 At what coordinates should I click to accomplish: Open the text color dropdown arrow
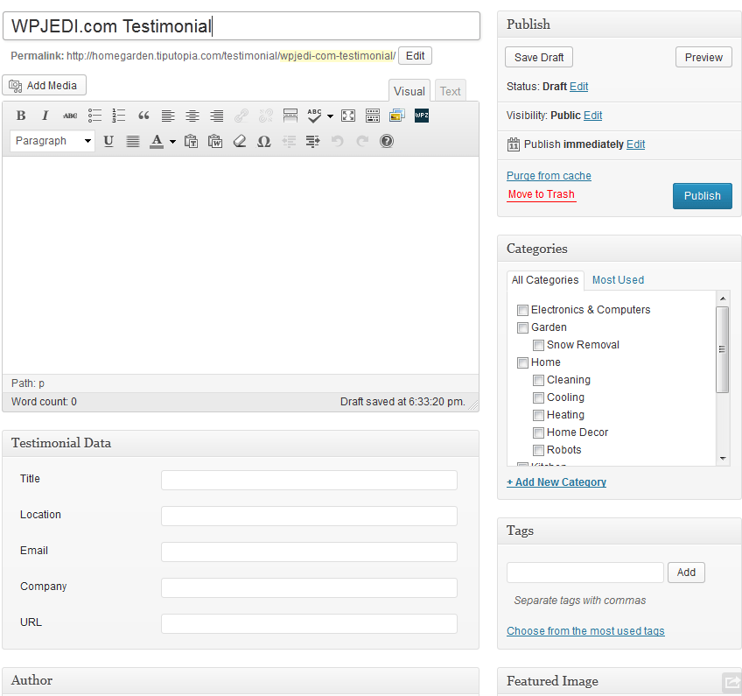point(172,142)
